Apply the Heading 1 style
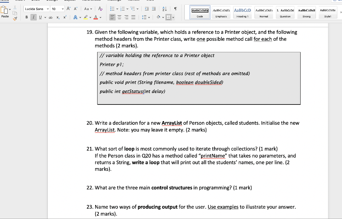This screenshot has width=342, height=219. pos(242,12)
